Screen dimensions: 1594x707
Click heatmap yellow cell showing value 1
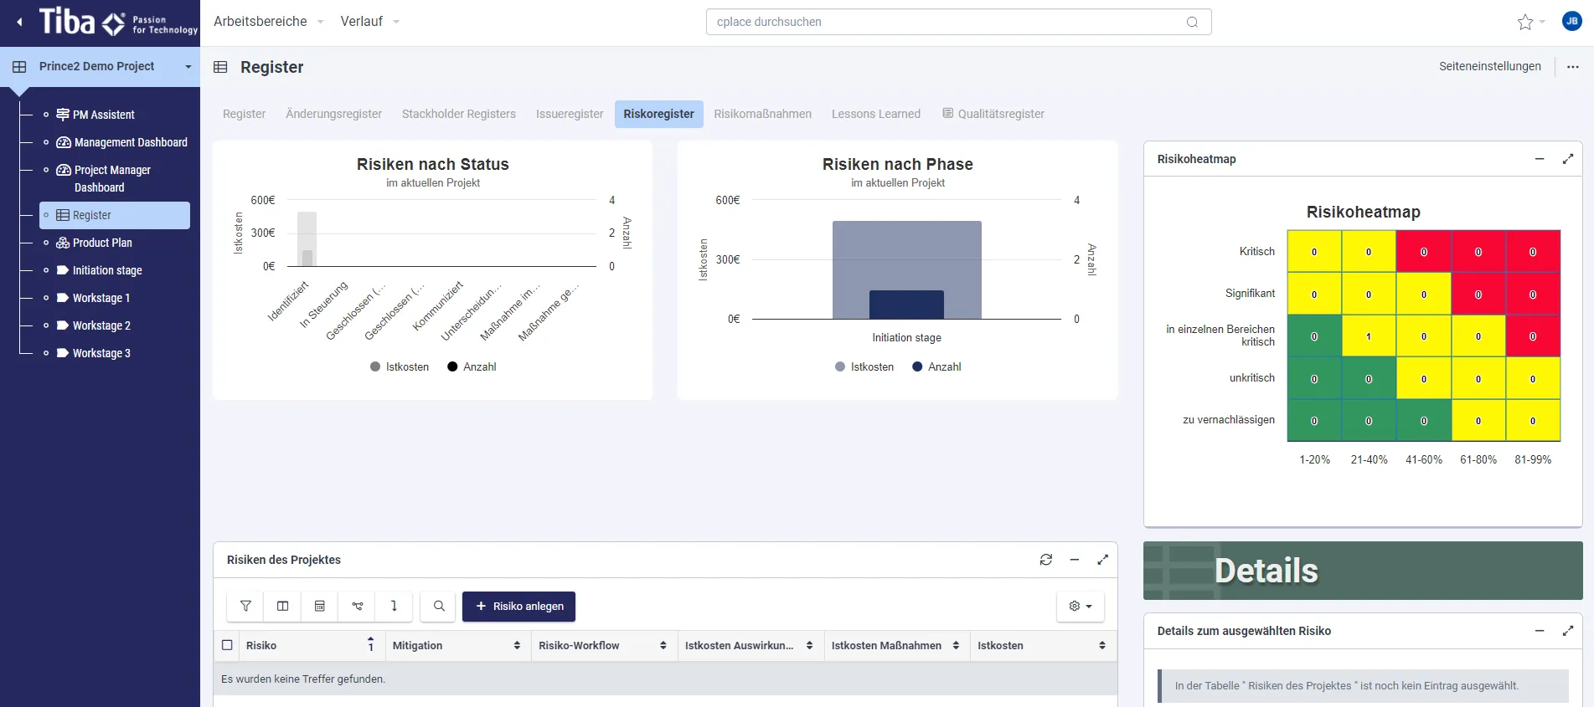1369,336
